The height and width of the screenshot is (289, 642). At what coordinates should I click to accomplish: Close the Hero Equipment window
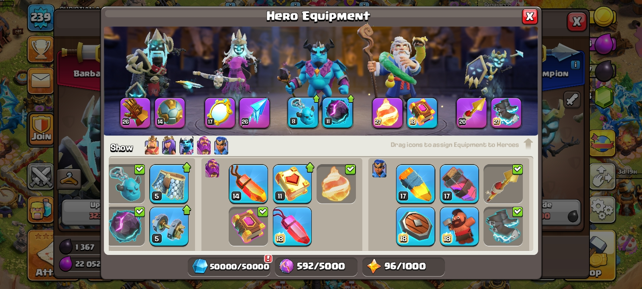pyautogui.click(x=530, y=16)
